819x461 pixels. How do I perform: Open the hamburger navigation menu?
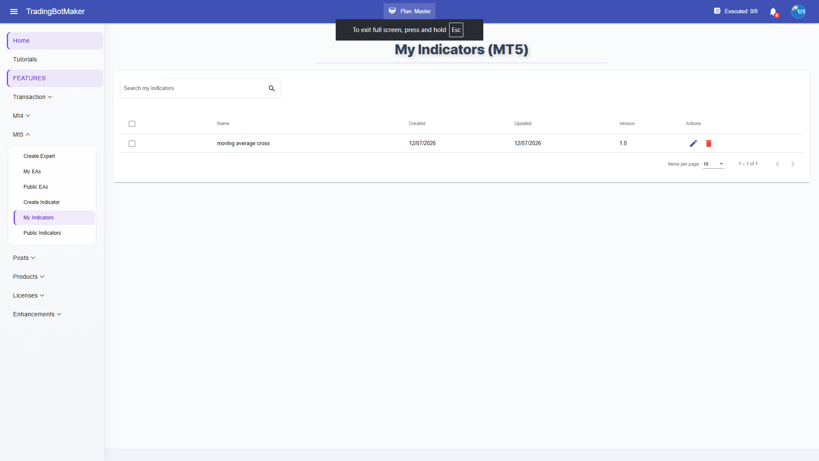14,12
